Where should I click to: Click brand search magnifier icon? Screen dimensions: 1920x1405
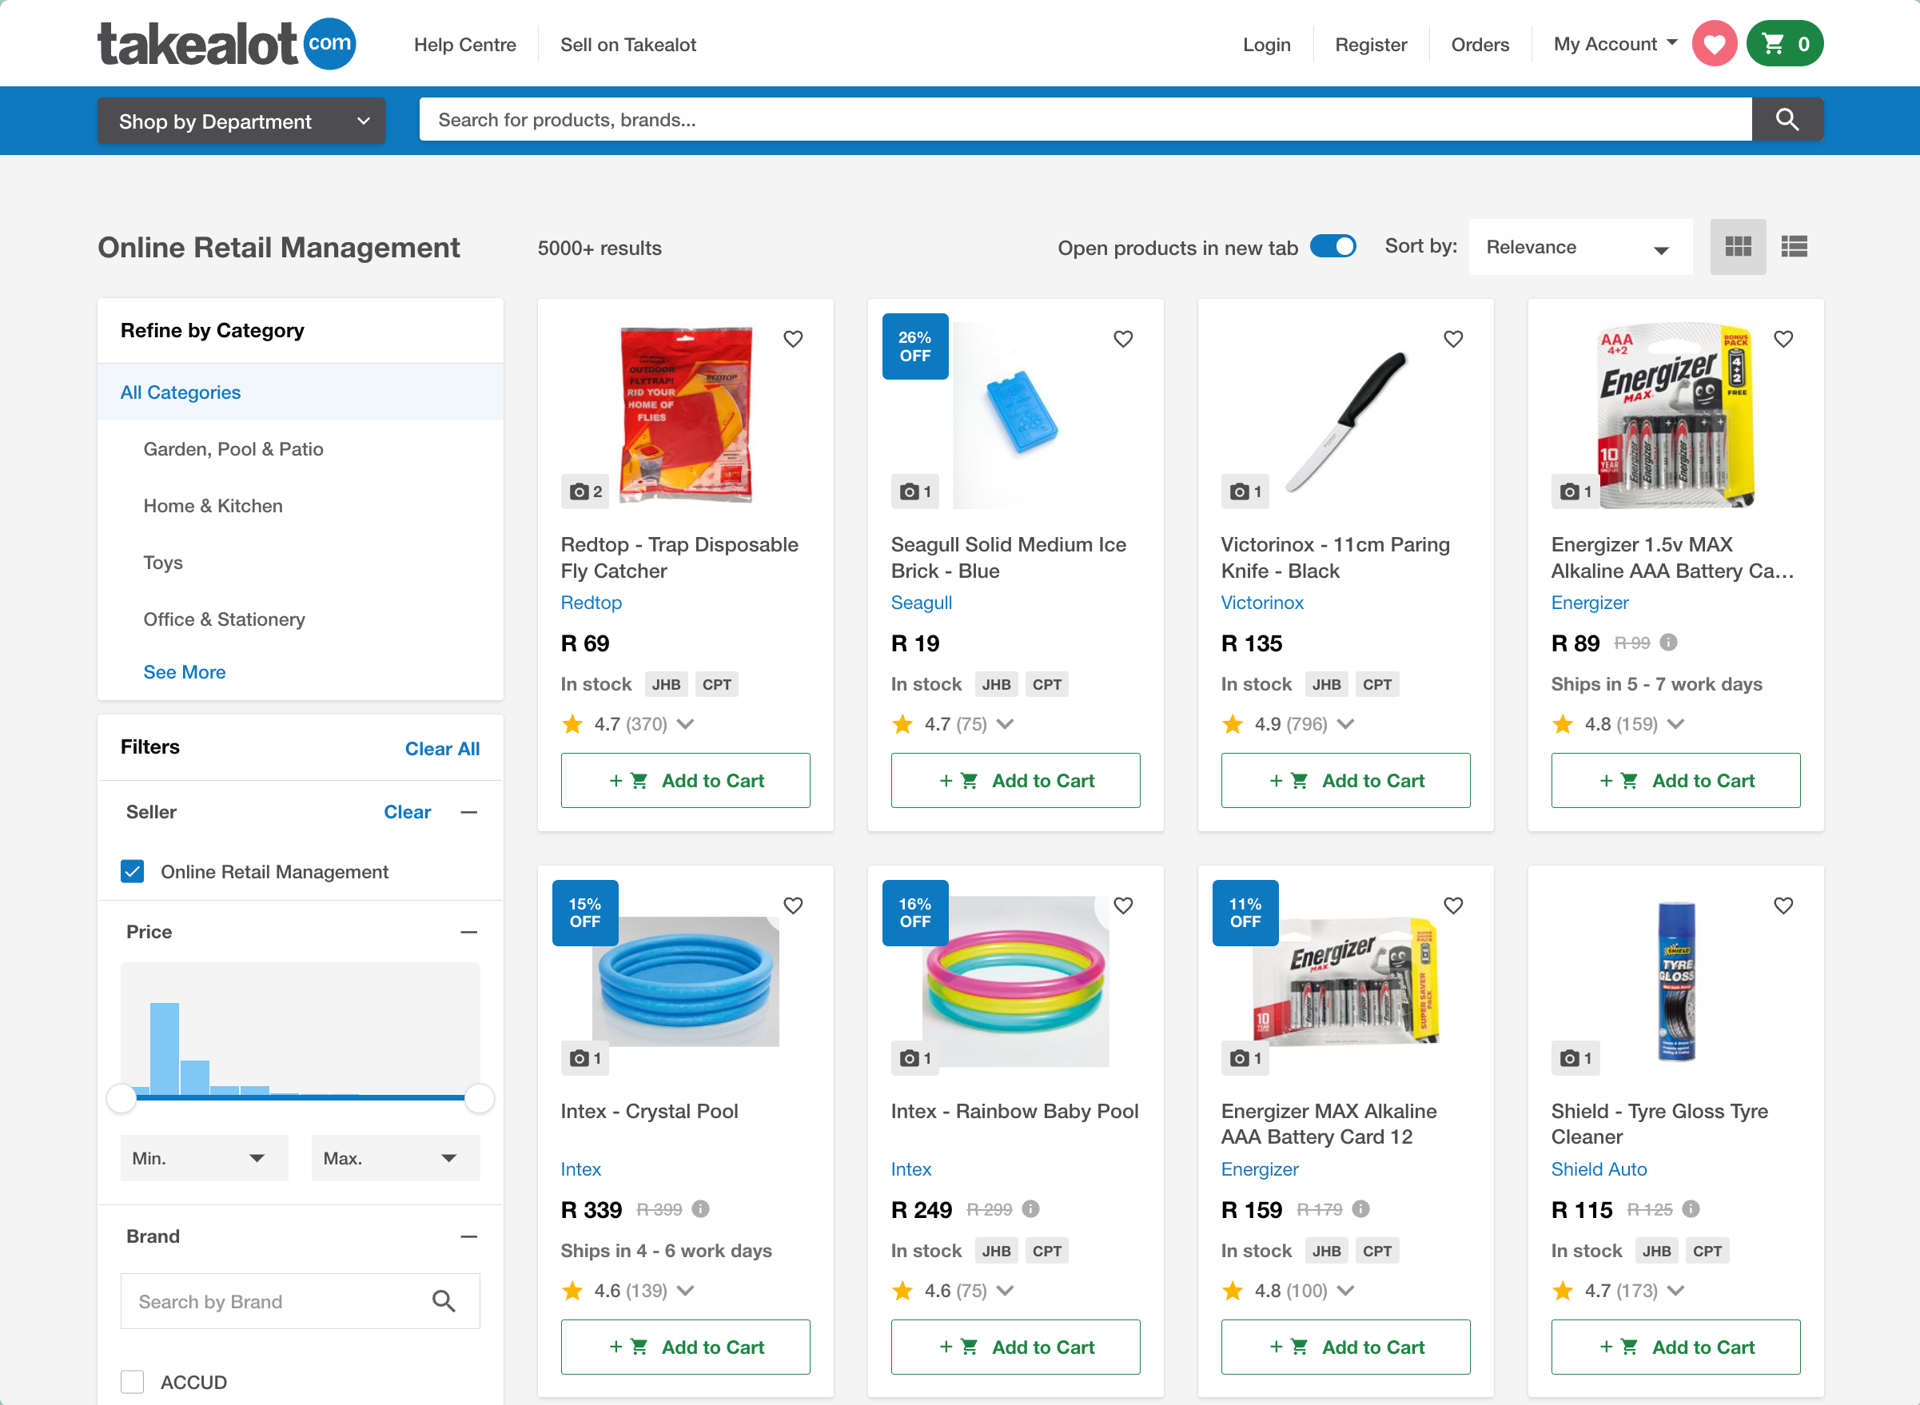coord(443,1300)
